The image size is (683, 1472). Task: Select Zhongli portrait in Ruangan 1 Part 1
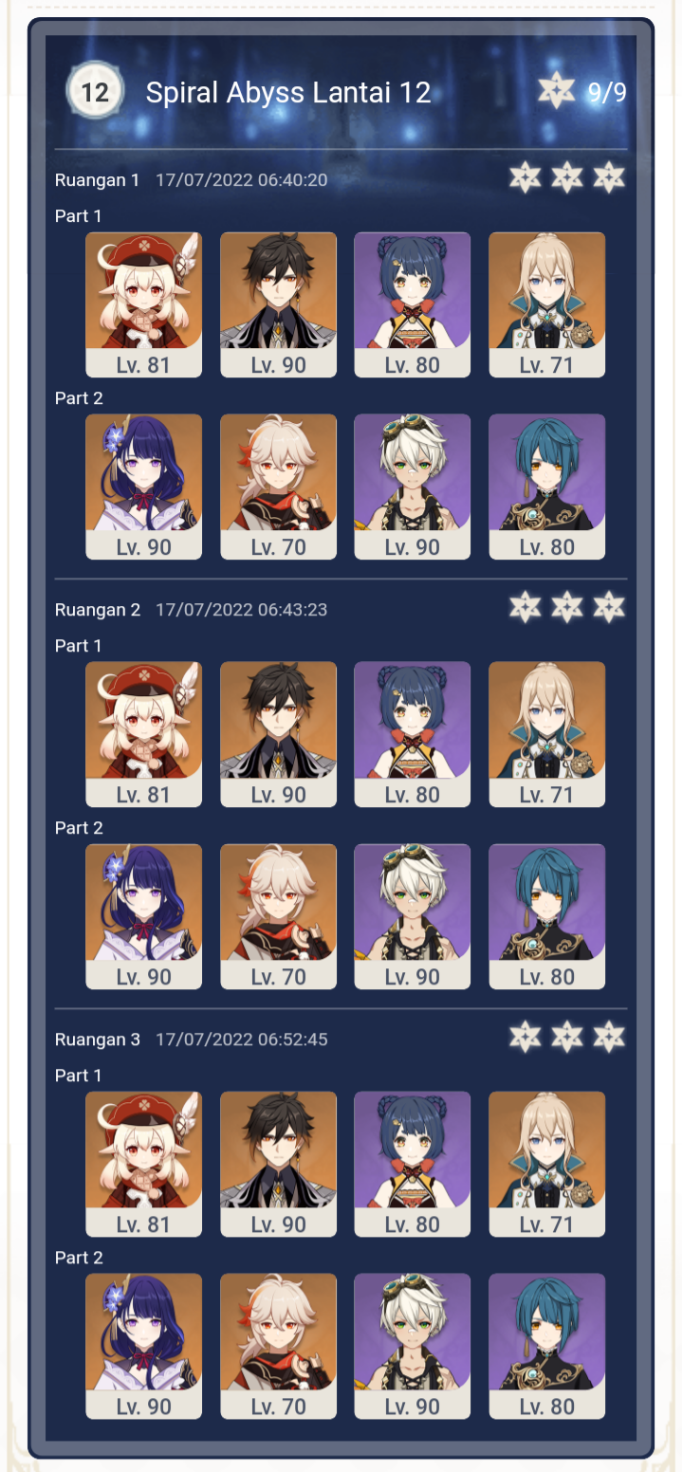click(x=278, y=304)
